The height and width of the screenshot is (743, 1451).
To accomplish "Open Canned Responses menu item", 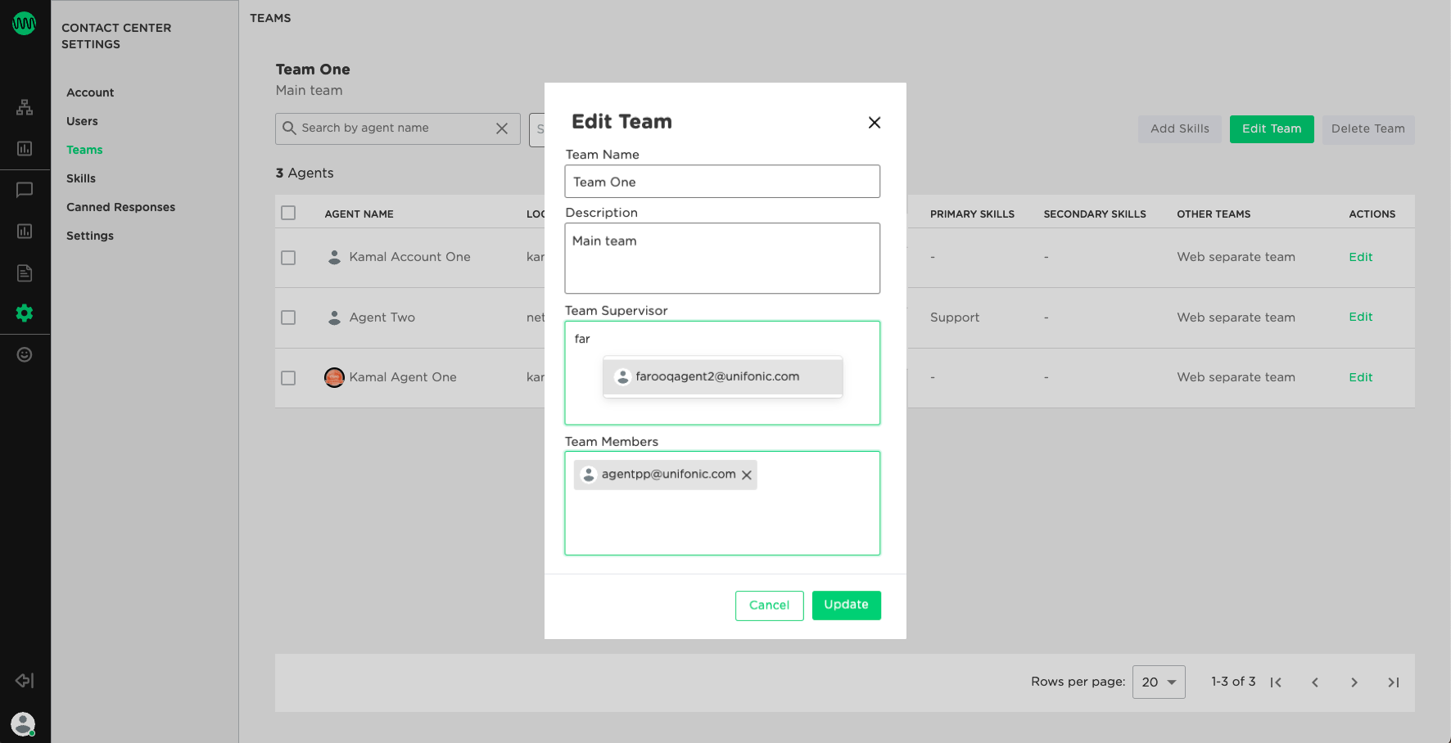I will [x=121, y=207].
